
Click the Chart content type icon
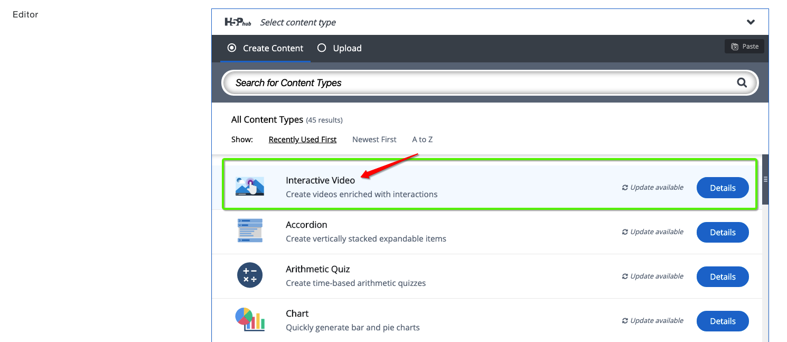coord(250,319)
